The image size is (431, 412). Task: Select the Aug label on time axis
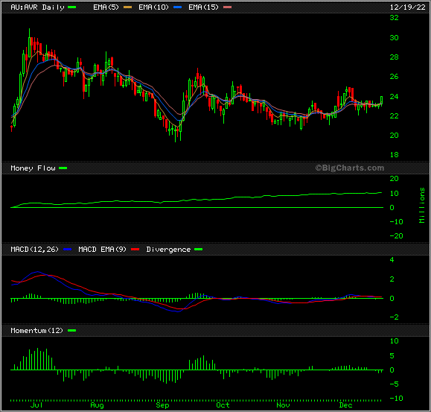coord(97,405)
